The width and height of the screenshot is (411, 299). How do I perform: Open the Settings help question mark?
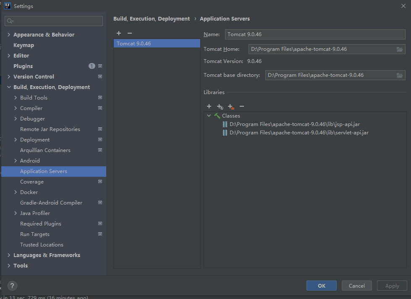pyautogui.click(x=12, y=286)
